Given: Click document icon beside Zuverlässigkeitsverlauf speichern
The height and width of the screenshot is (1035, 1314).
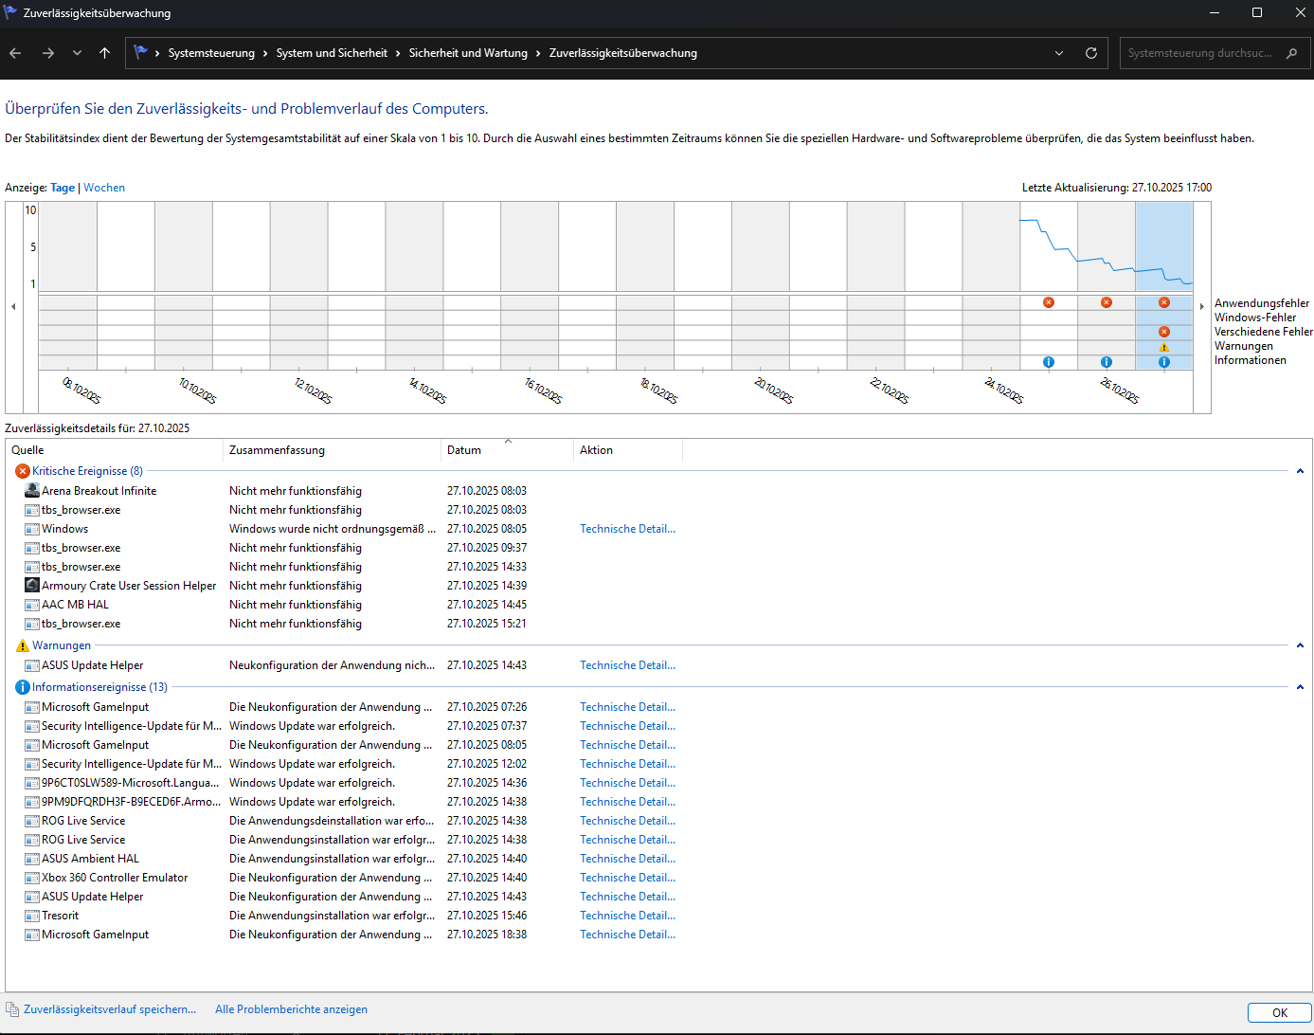Looking at the screenshot, I should pos(11,1009).
